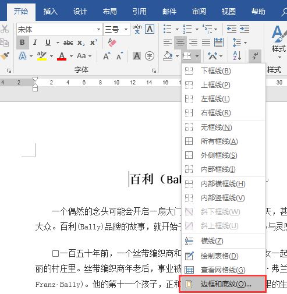Toggle strikethrough abc button
287x294 pixels.
pyautogui.click(x=68, y=42)
